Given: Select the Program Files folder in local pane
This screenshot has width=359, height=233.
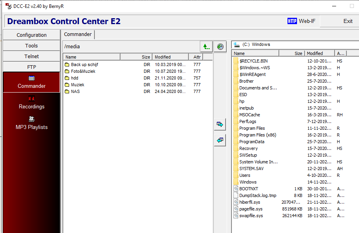Looking at the screenshot, I should click(x=252, y=128).
